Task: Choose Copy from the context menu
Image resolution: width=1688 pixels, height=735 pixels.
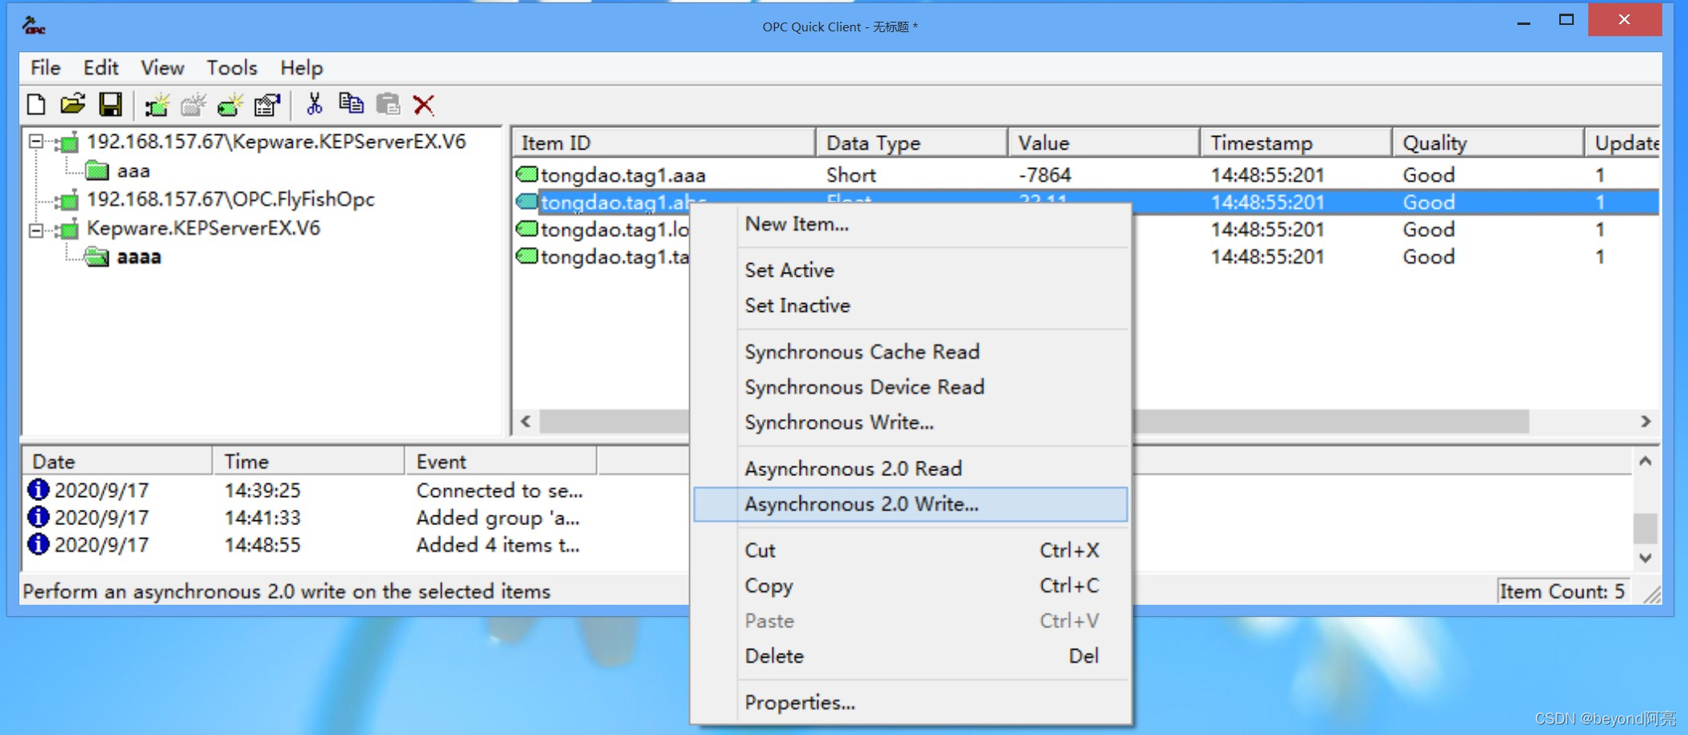Action: [911, 586]
